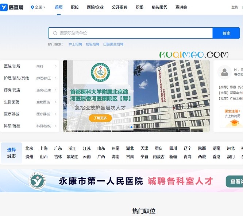Select region 四川
This screenshot has height=216, width=243.
[x=173, y=148]
